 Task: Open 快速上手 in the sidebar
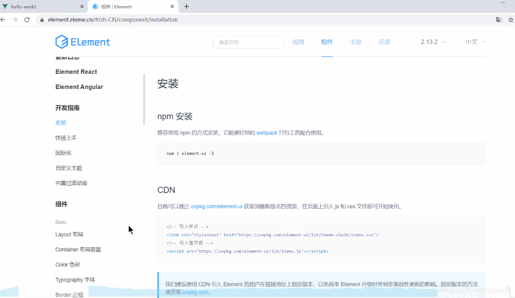point(66,138)
